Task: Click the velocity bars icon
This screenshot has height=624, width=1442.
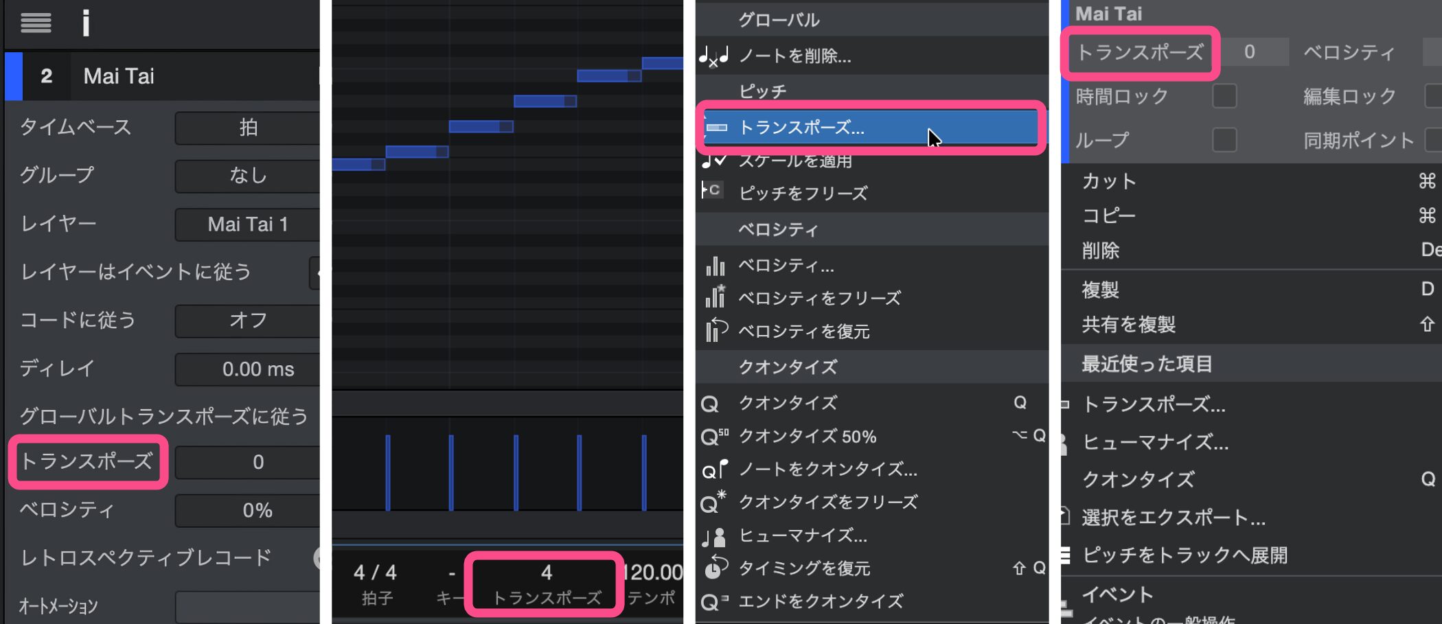Action: coord(715,266)
